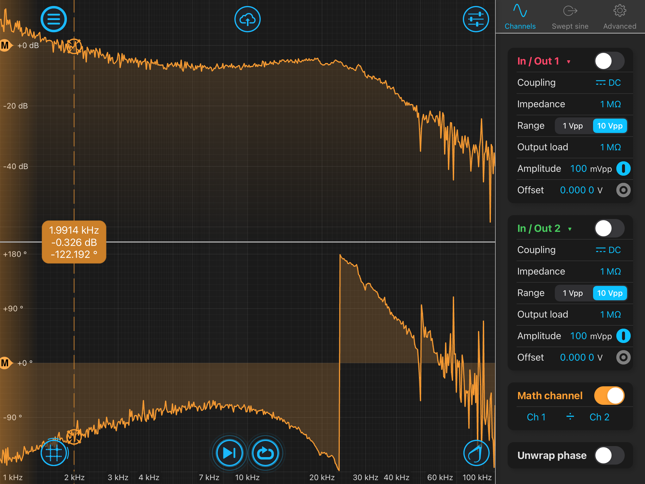Viewport: 645px width, 484px height.
Task: Tap the single sweep play button
Action: [229, 453]
